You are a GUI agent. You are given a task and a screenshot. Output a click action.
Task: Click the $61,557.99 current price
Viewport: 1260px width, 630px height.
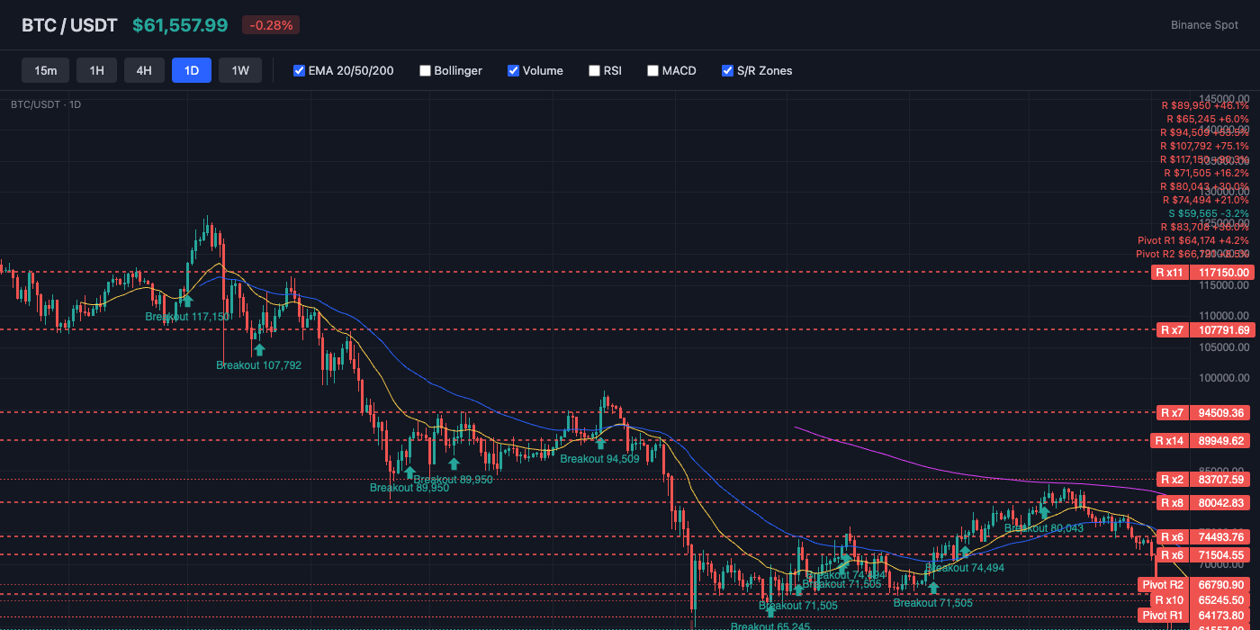click(x=180, y=25)
